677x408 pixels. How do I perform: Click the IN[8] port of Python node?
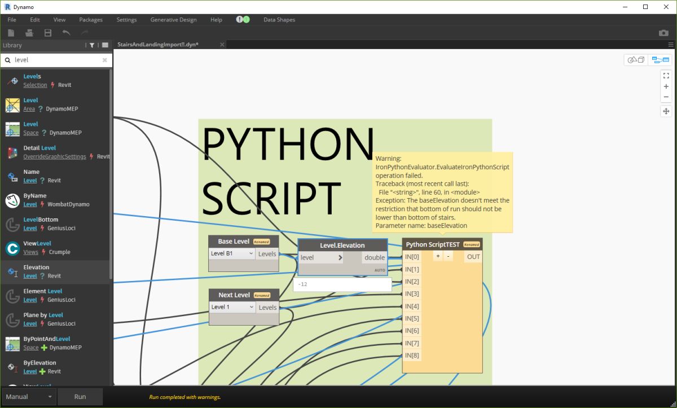[x=412, y=356]
